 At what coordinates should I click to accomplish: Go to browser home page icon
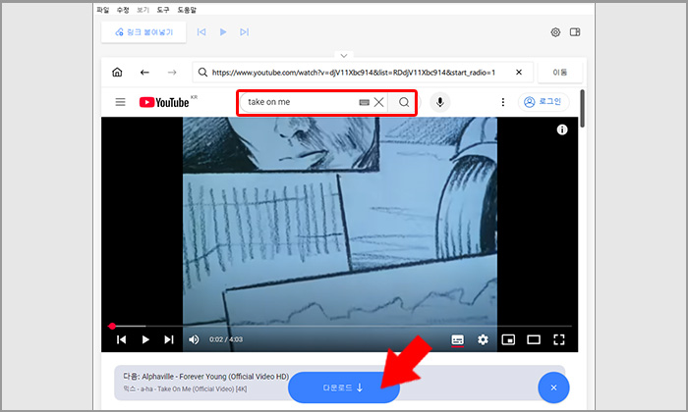tap(117, 73)
